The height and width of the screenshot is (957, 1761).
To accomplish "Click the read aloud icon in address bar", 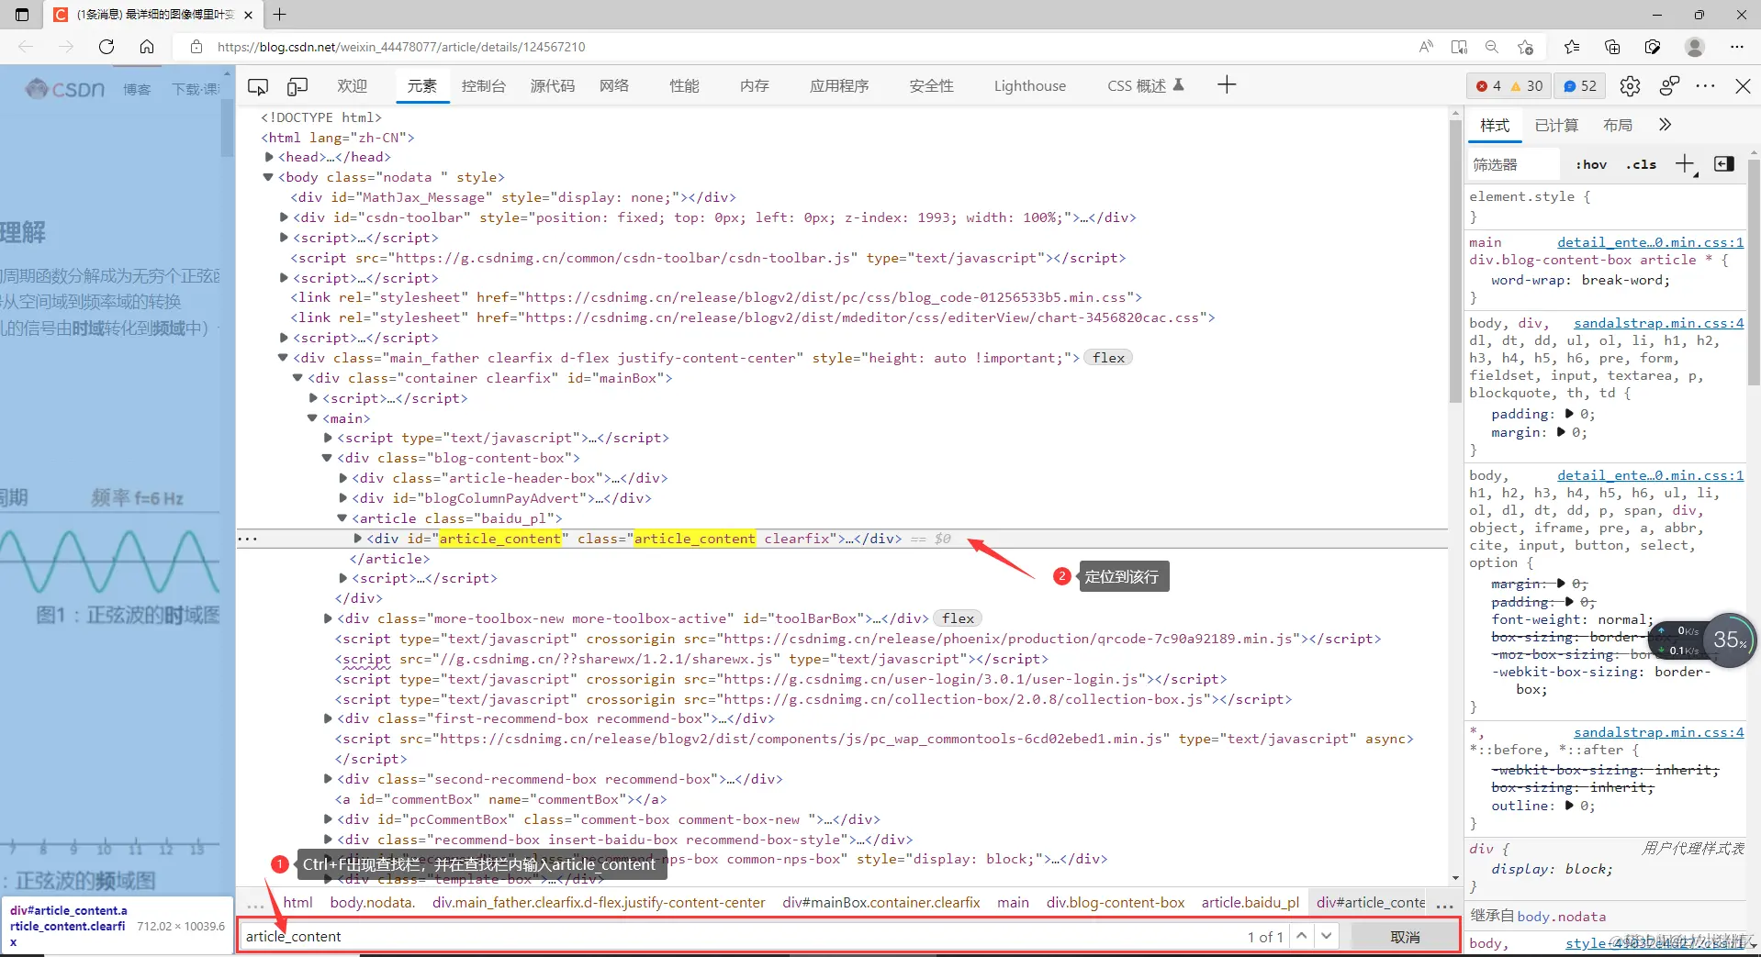I will tap(1426, 47).
